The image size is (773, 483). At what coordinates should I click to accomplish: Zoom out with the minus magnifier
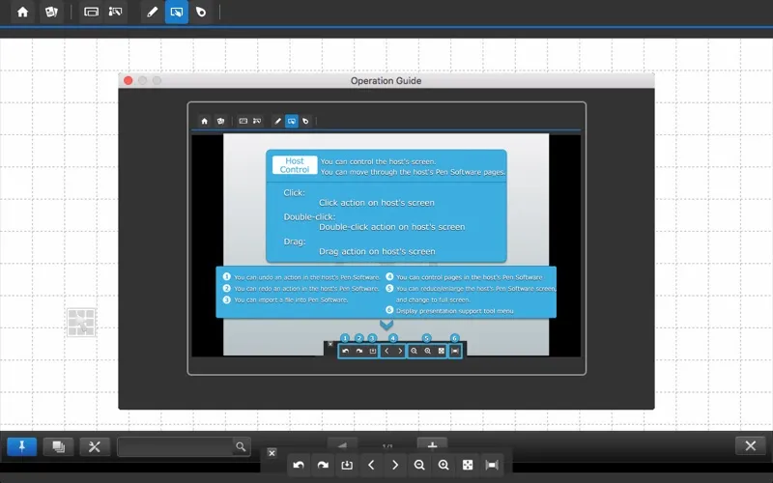click(419, 466)
